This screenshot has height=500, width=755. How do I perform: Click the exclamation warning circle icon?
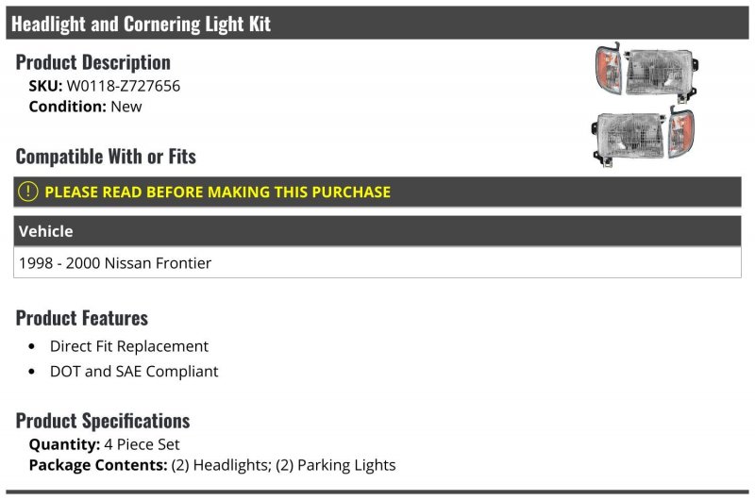coord(28,192)
